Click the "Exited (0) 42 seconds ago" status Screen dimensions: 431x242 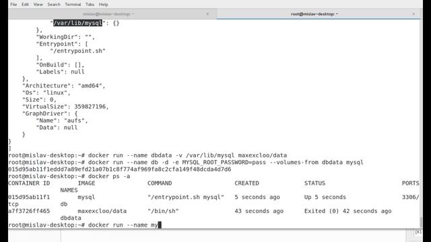point(347,211)
